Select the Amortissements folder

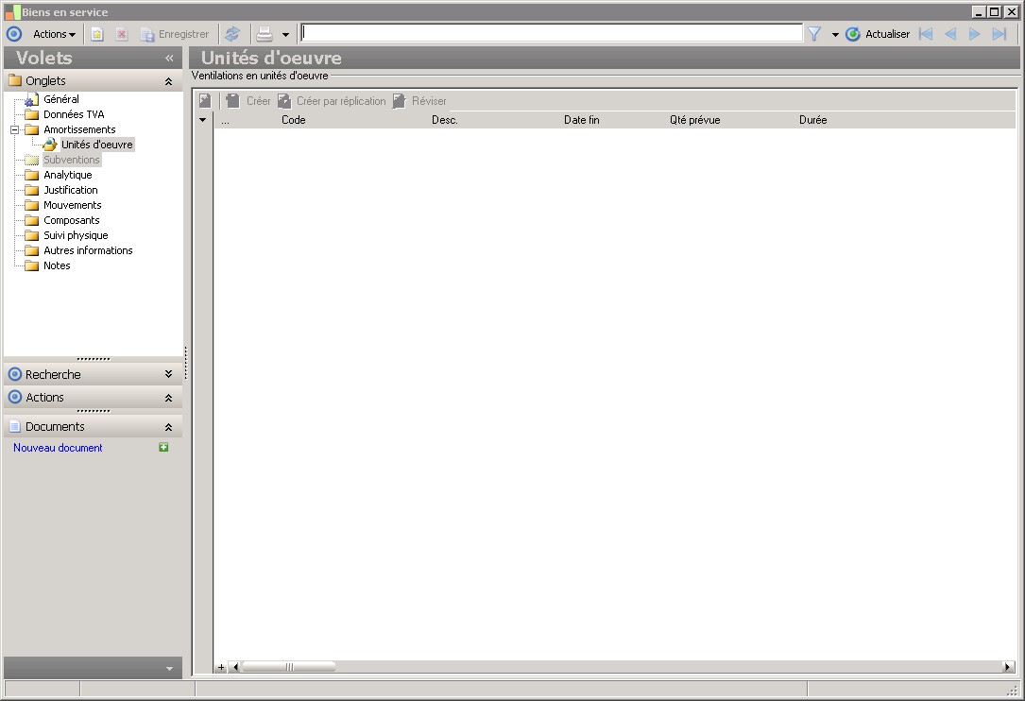(79, 129)
